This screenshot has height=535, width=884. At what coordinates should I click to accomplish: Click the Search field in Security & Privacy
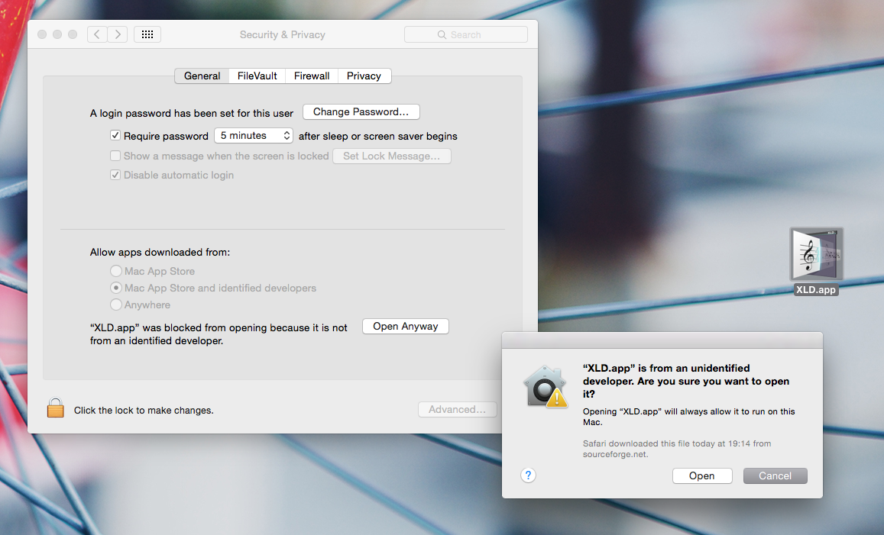pyautogui.click(x=465, y=34)
